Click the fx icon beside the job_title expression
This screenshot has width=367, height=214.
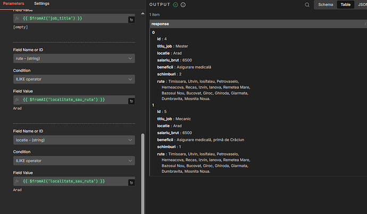(17, 19)
